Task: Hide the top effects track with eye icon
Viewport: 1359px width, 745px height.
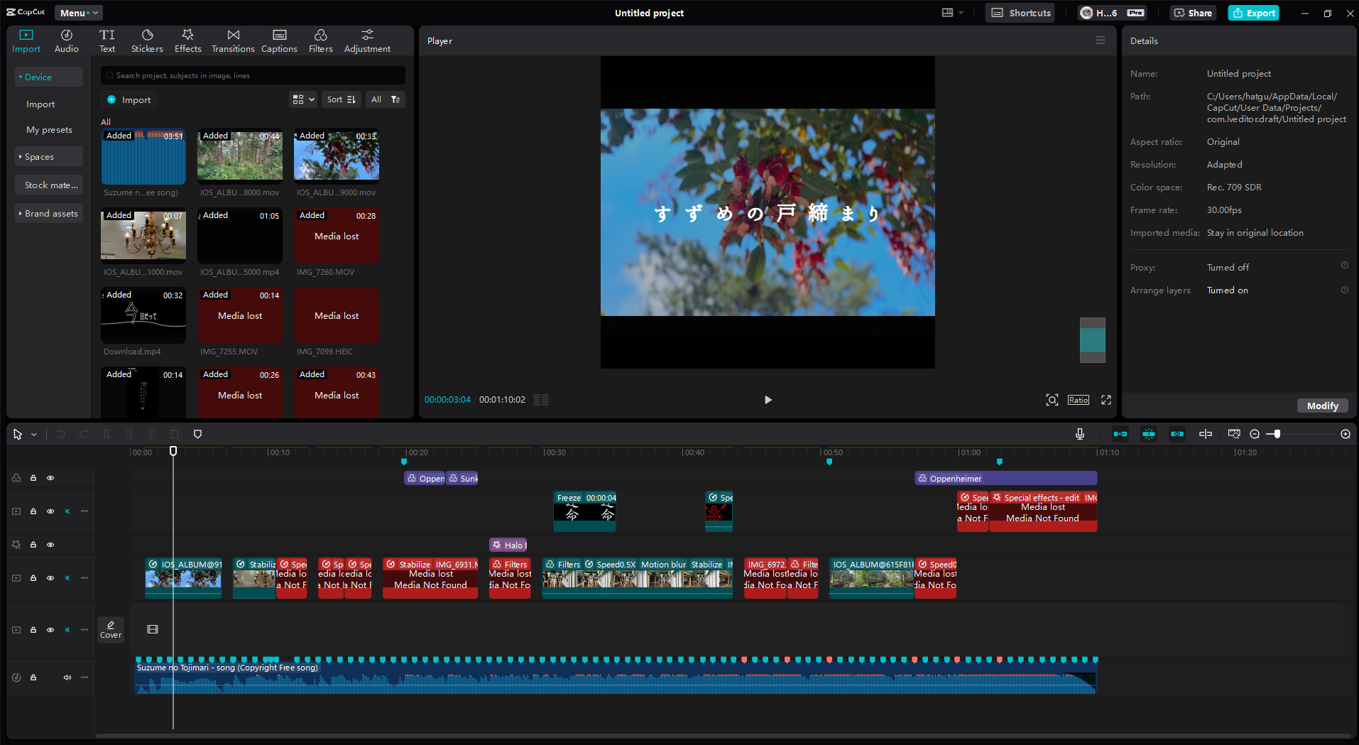Action: 50,478
